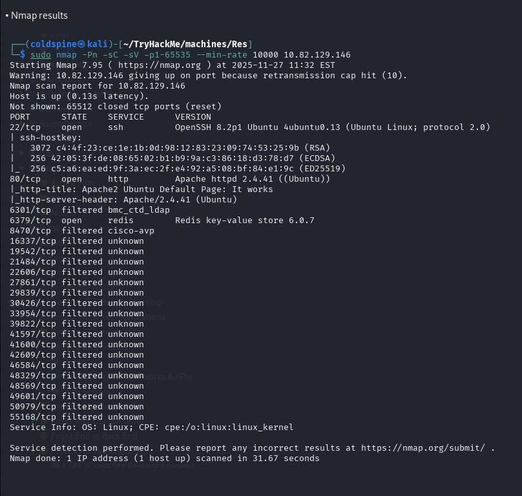Click the http-title Apache2 Default Page line

pos(142,189)
